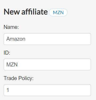The width and height of the screenshot is (96, 100).
Task: Click the ID label
Action: click(x=7, y=53)
